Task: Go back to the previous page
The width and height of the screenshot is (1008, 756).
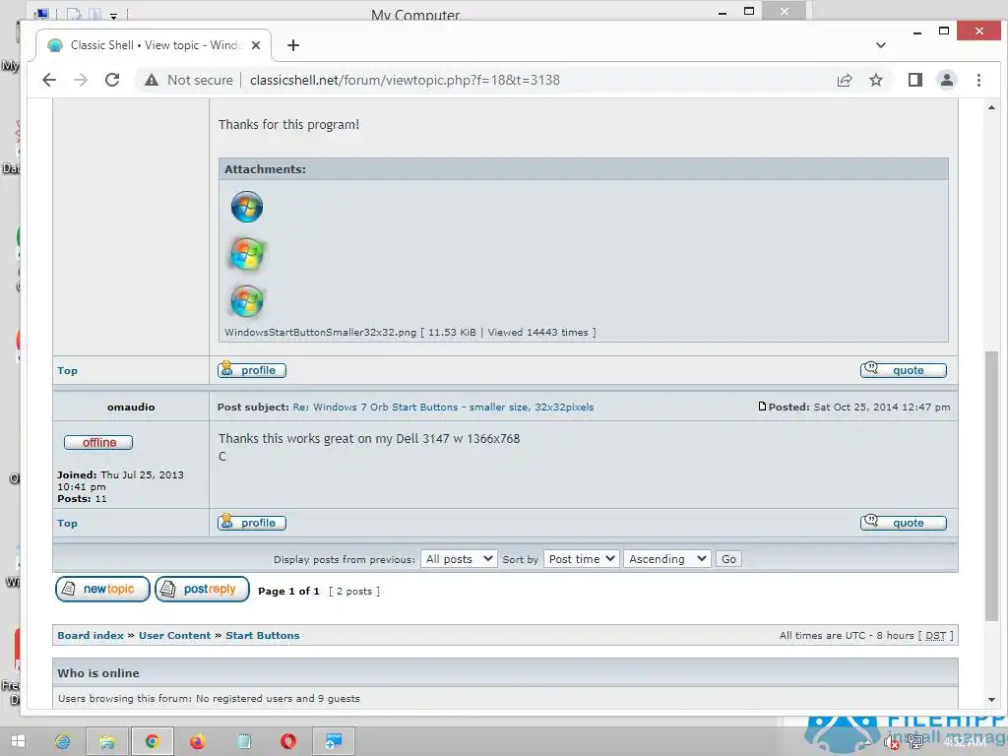Action: point(49,80)
